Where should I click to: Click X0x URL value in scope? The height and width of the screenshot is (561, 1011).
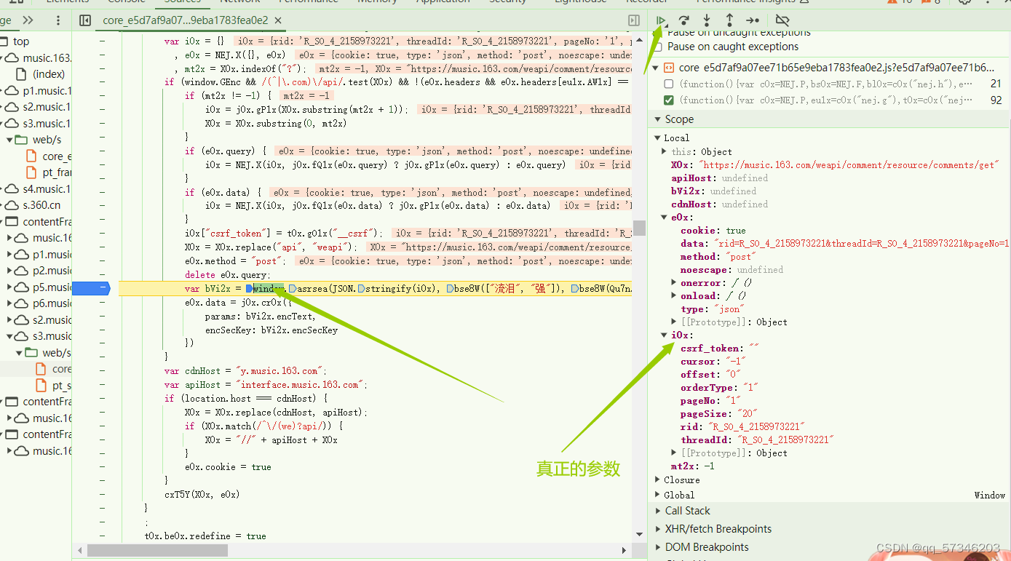point(847,165)
